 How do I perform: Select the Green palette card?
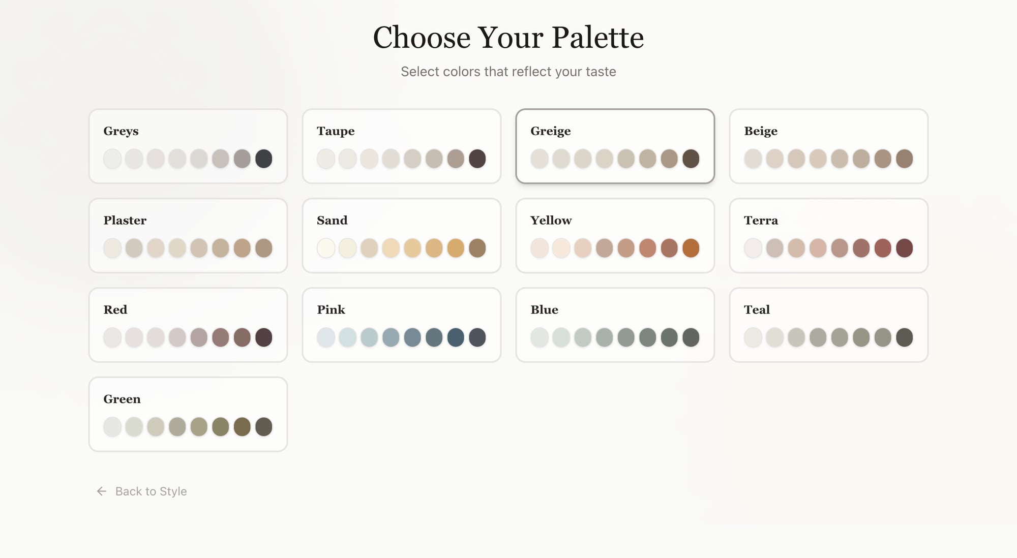click(188, 414)
